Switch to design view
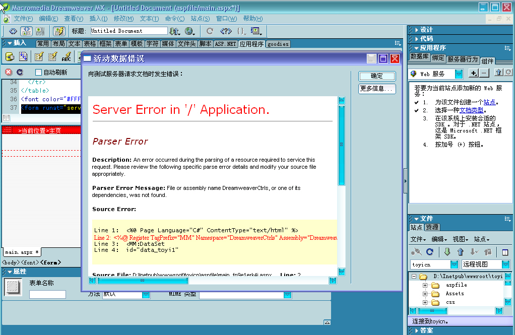The height and width of the screenshot is (335, 515). (x=40, y=31)
